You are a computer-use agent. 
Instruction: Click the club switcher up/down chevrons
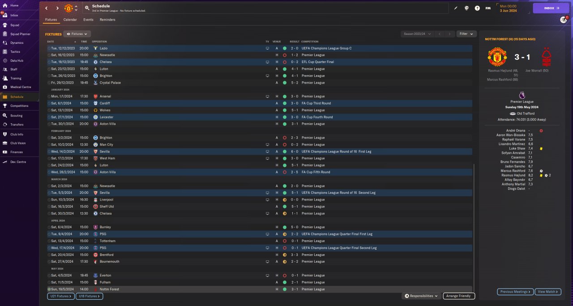point(76,8)
